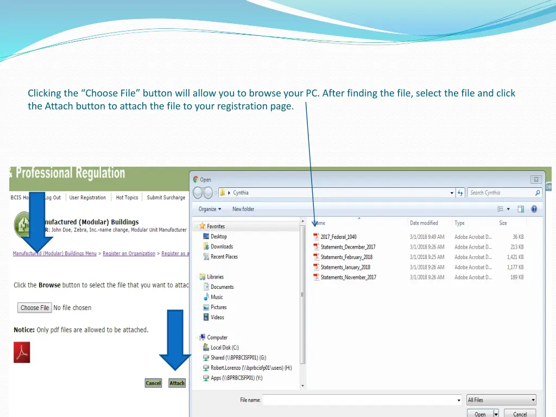Select the Statements_January_2018 file
This screenshot has height=417, width=556.
coord(345,267)
